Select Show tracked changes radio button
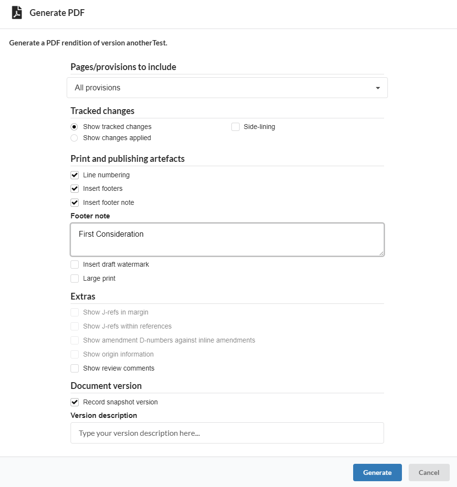 (74, 127)
